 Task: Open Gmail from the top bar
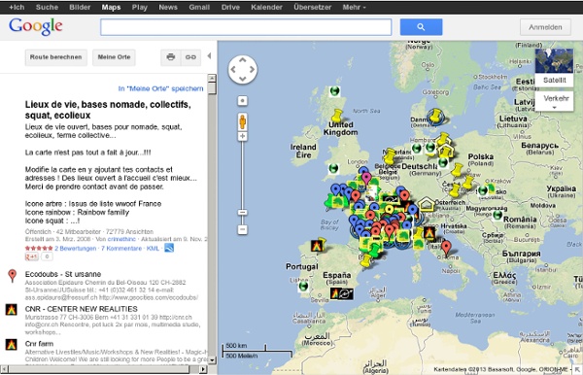tap(199, 7)
